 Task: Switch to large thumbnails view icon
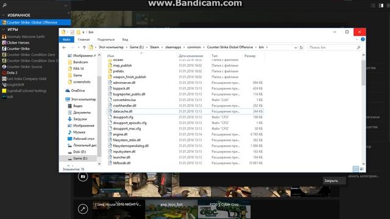click(362, 169)
